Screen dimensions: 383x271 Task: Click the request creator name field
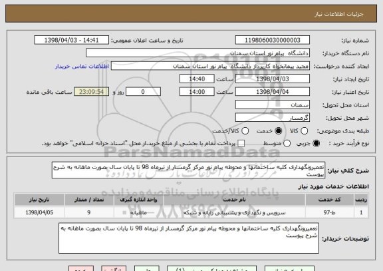coord(210,66)
